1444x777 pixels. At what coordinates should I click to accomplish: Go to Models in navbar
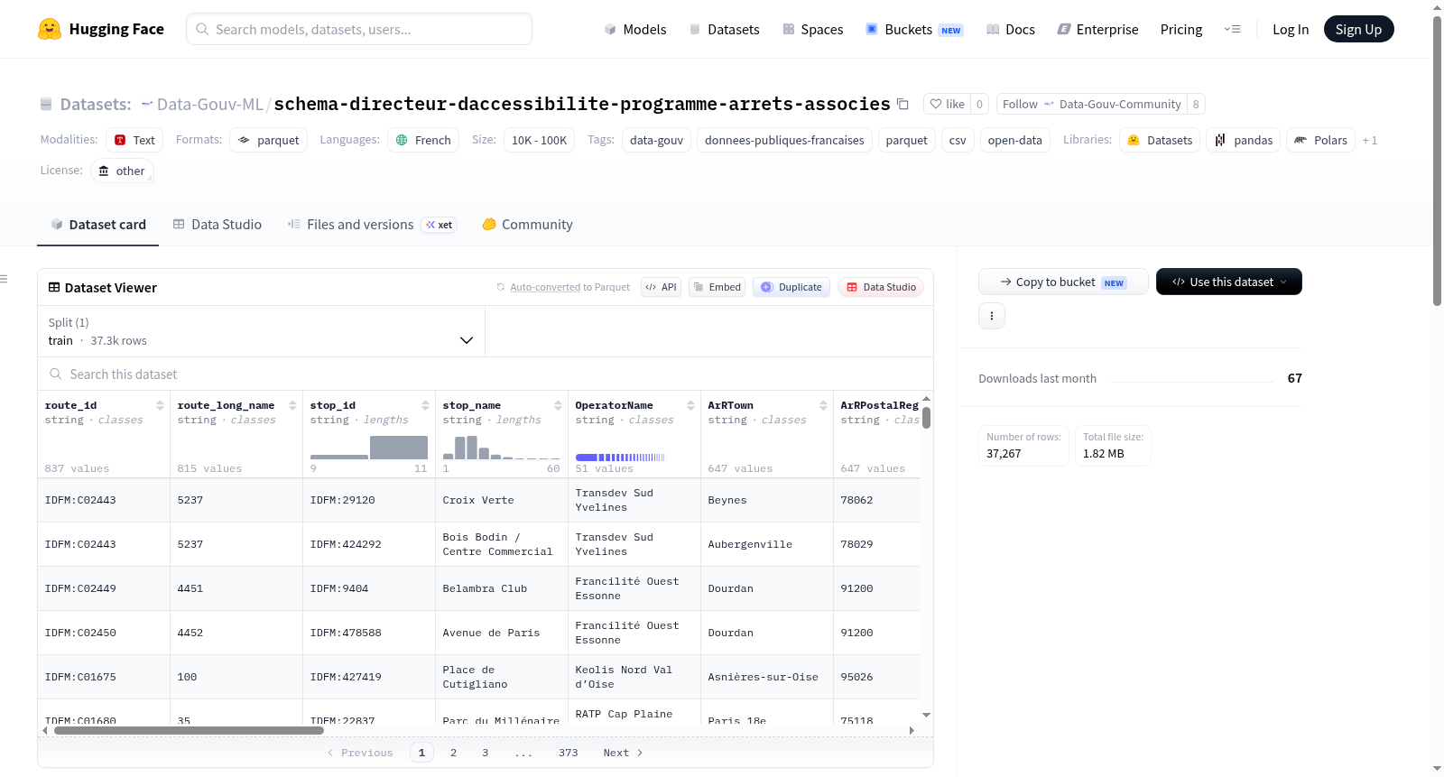click(x=635, y=29)
